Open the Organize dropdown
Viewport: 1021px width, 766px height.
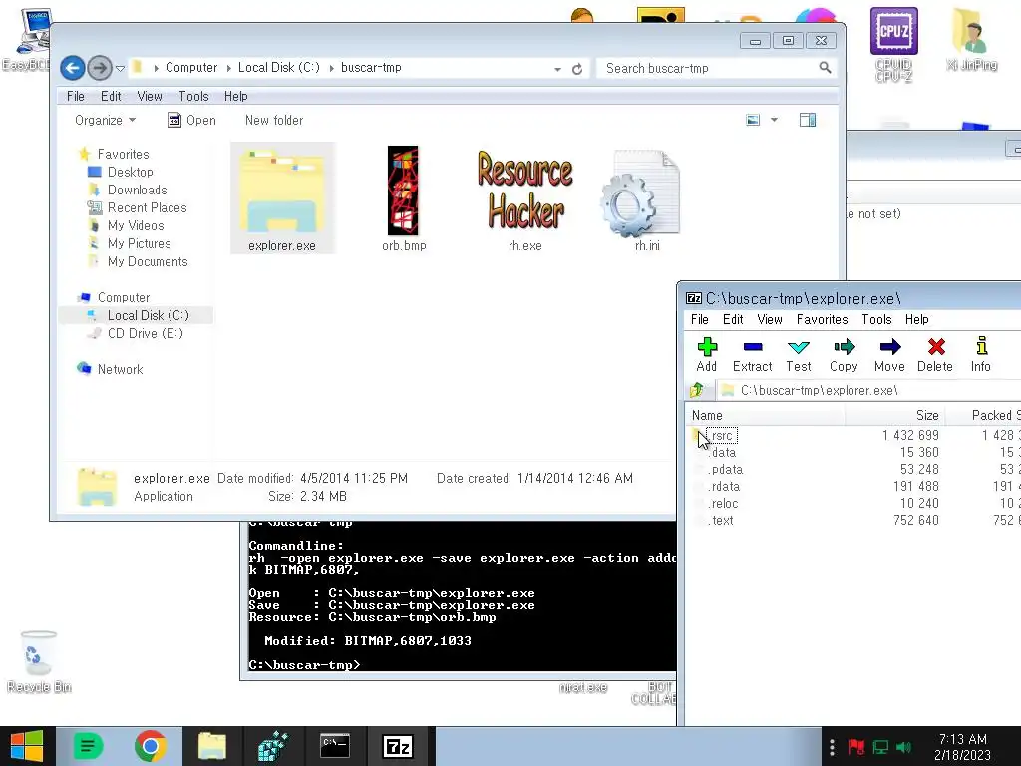[x=105, y=120]
